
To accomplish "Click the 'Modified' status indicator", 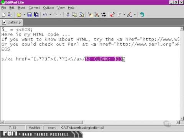I will pos(34,128).
